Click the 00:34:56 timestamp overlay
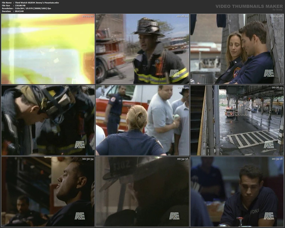 [183, 159]
